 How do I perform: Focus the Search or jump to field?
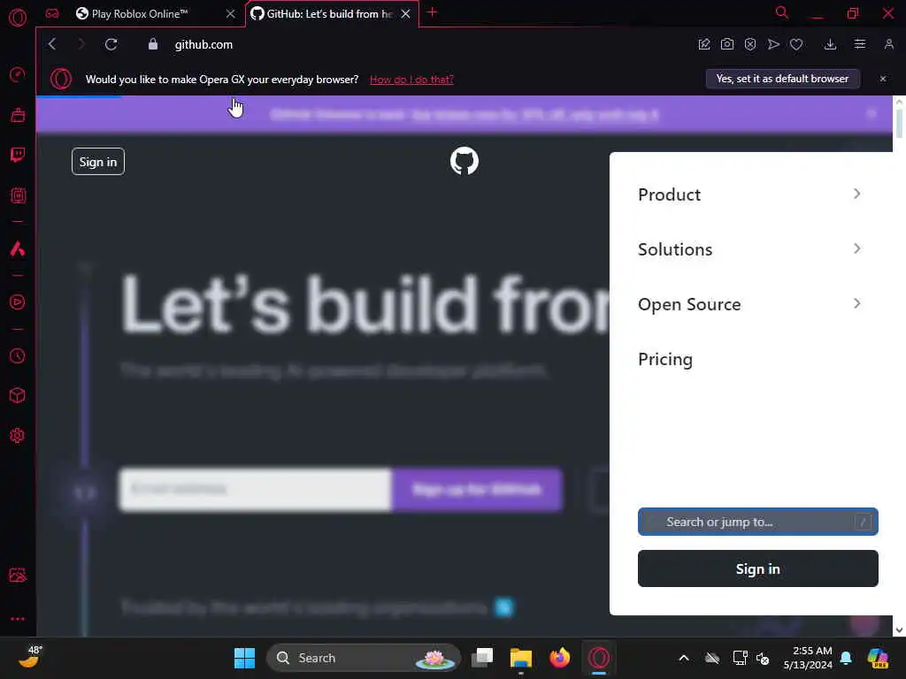758,522
